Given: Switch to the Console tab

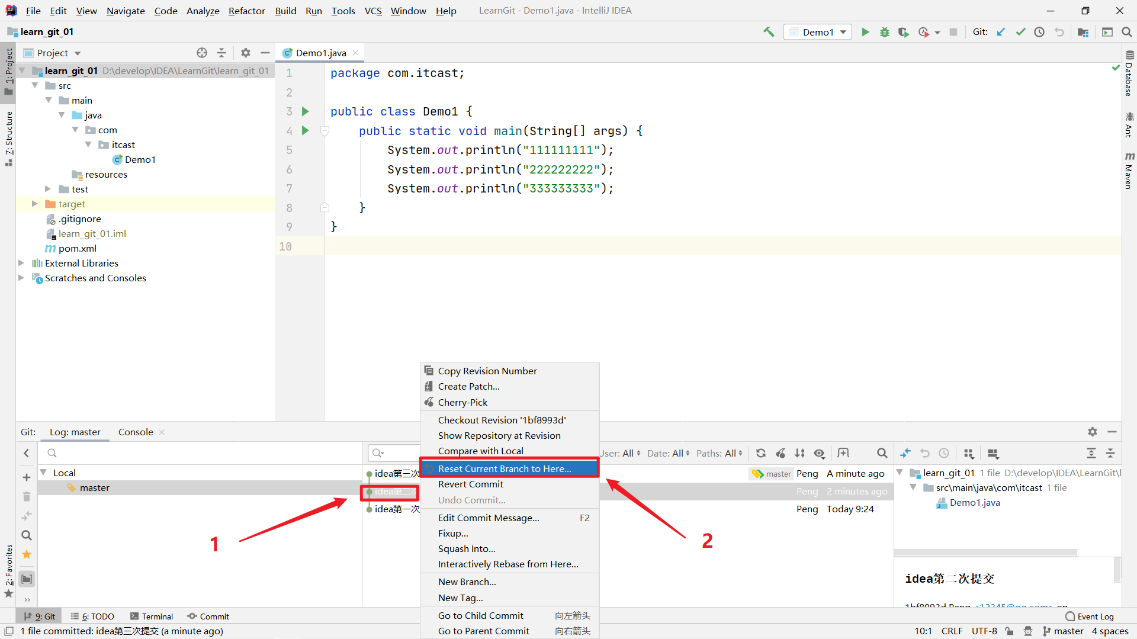Looking at the screenshot, I should (136, 432).
